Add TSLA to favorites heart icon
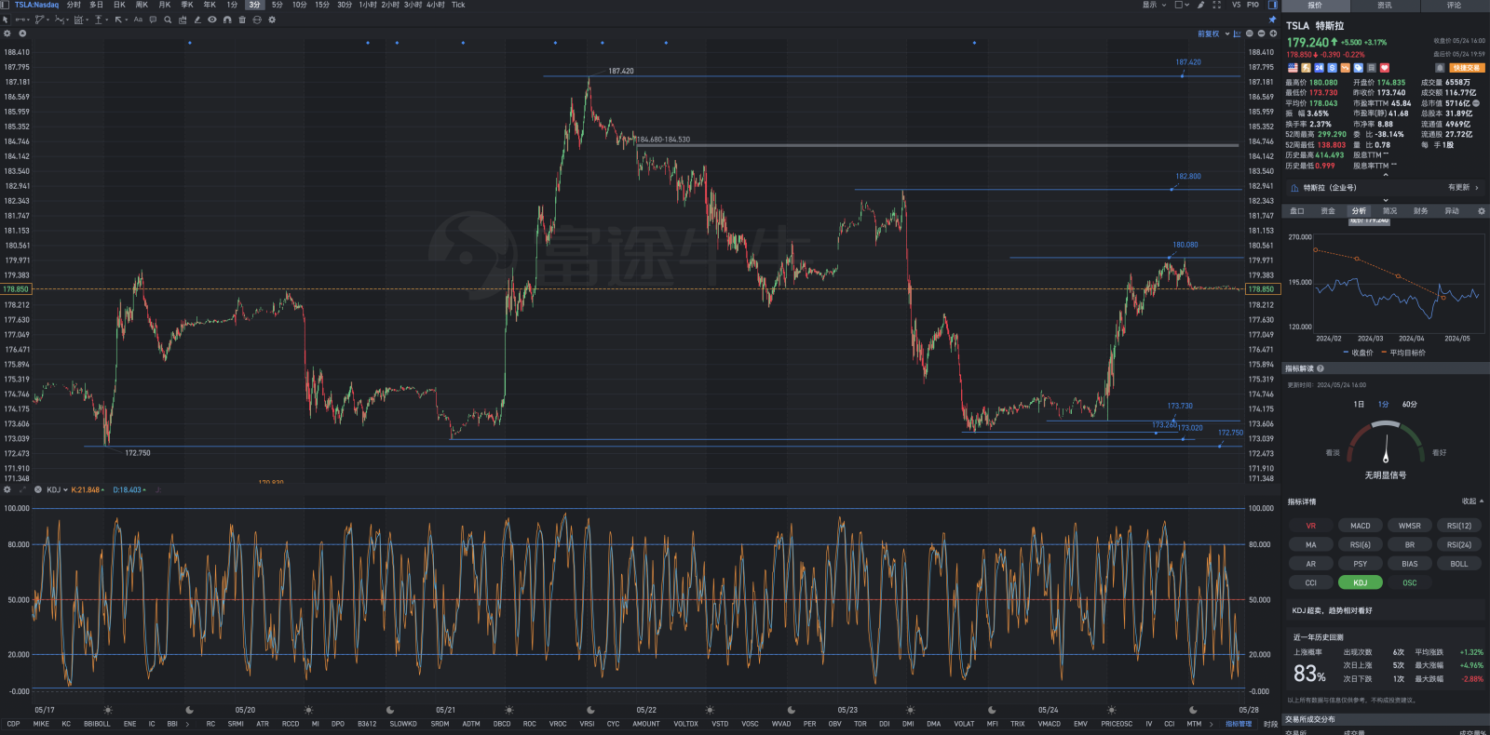The width and height of the screenshot is (1490, 735). [x=1384, y=68]
